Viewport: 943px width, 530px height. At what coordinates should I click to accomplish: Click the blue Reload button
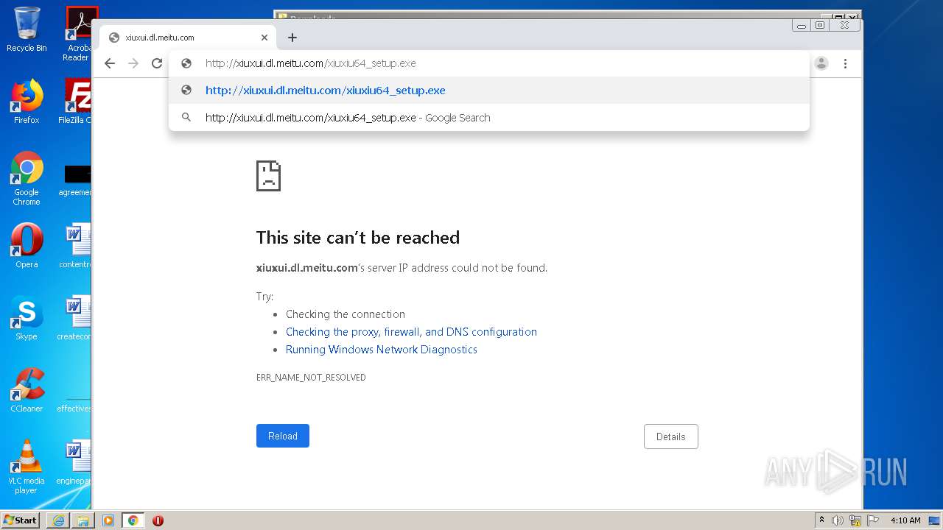tap(283, 436)
